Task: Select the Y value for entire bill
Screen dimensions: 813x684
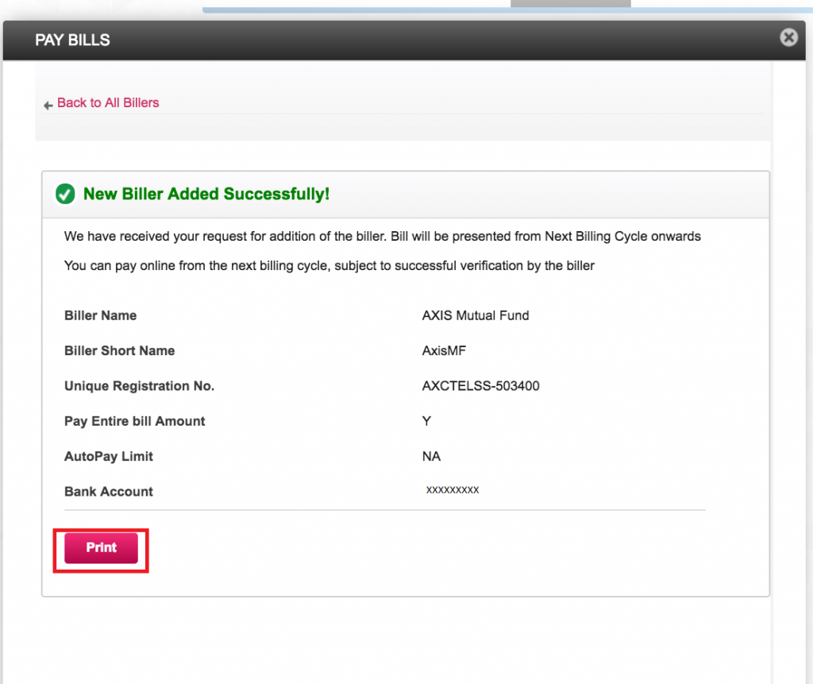Action: (x=426, y=421)
